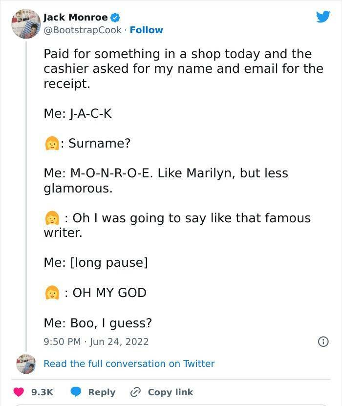Viewport: 342px width, 406px height.
Task: Click the tweet's opening paragraph text
Action: click(x=183, y=68)
